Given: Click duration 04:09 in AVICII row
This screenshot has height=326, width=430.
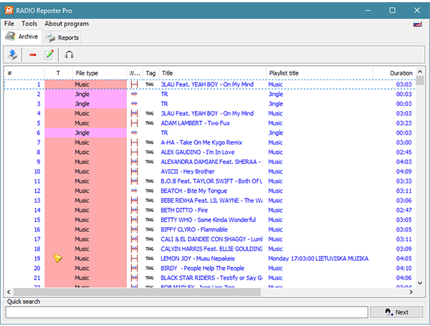Looking at the screenshot, I should click(403, 172).
